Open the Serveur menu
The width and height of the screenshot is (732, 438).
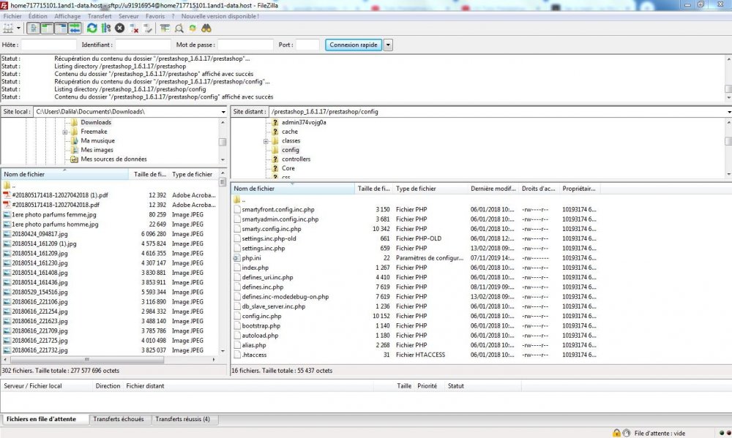(x=128, y=15)
